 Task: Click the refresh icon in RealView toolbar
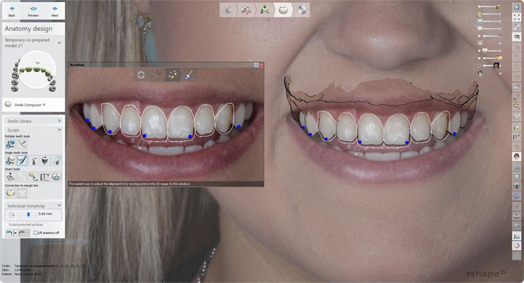point(141,75)
